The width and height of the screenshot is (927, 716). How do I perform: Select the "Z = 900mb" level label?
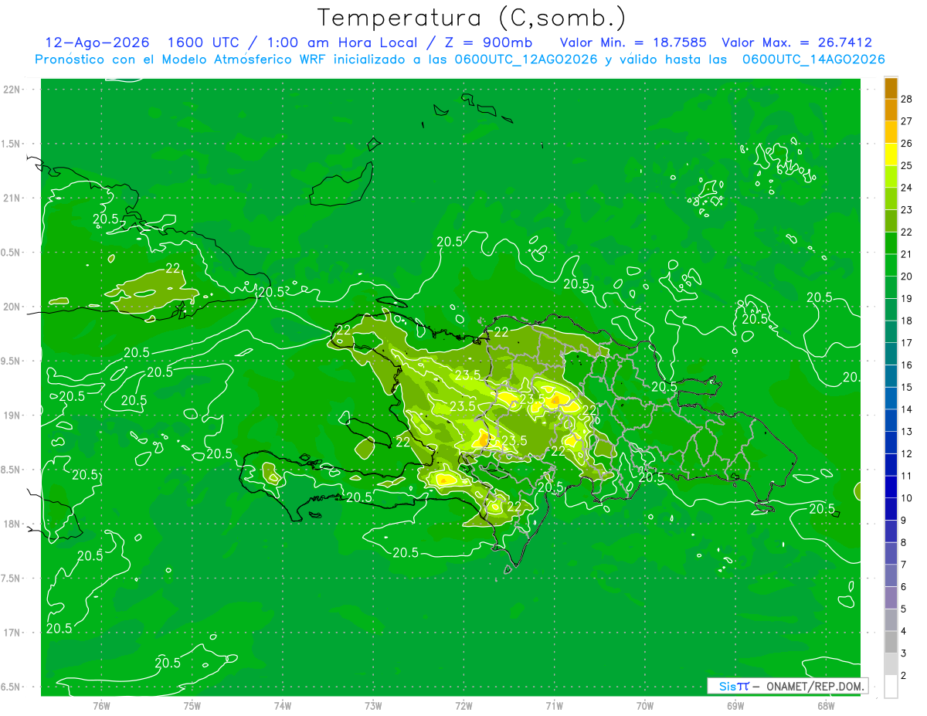coord(490,42)
